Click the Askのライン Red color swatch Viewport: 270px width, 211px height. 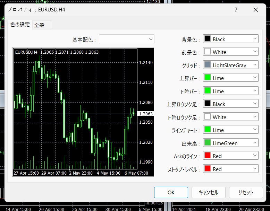pyautogui.click(x=208, y=156)
